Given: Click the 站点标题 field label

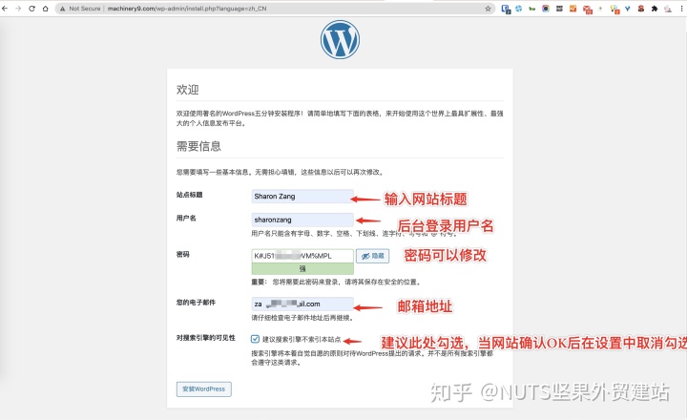Looking at the screenshot, I should point(189,195).
